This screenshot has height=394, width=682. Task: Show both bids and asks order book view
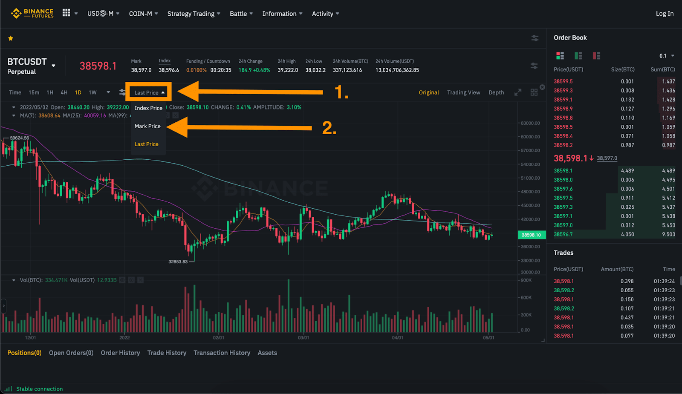tap(560, 55)
